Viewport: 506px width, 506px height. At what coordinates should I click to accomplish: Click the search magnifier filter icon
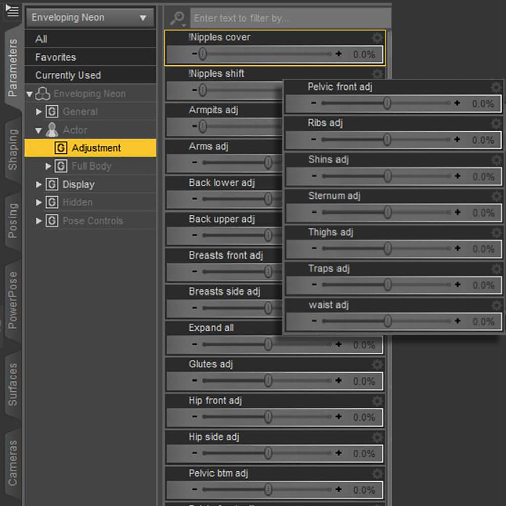coord(177,19)
